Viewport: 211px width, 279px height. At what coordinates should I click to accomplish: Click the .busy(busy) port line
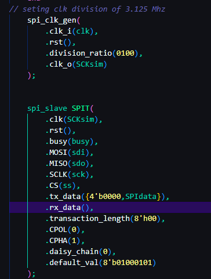[72, 142]
